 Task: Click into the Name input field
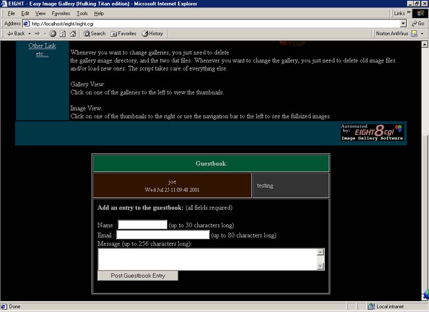[142, 225]
